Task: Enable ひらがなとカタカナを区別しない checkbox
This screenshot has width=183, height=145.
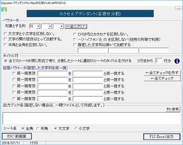Action: 75,34
